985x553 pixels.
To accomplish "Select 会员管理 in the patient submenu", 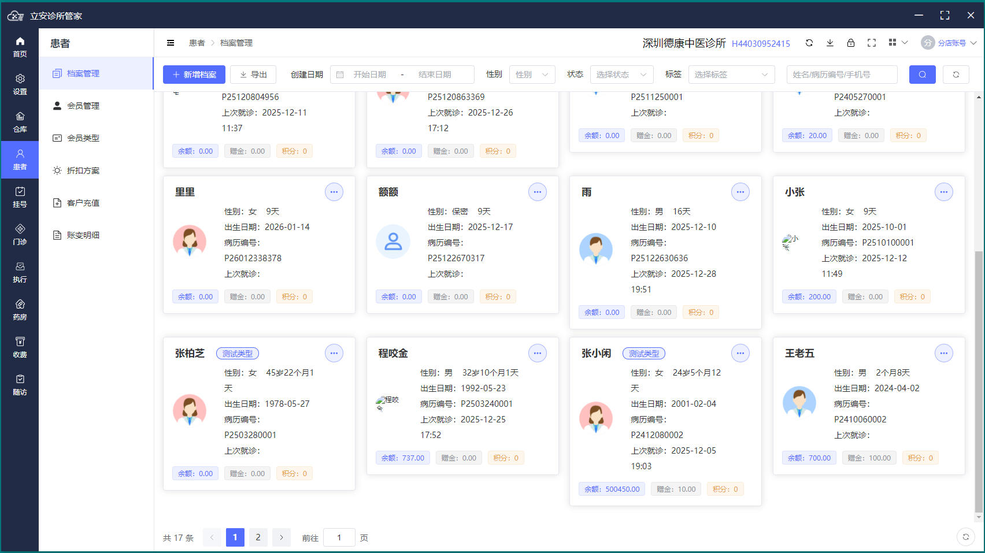I will 96,106.
